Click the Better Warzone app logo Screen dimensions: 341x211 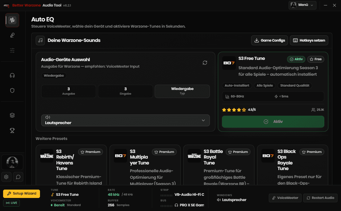click(6, 6)
